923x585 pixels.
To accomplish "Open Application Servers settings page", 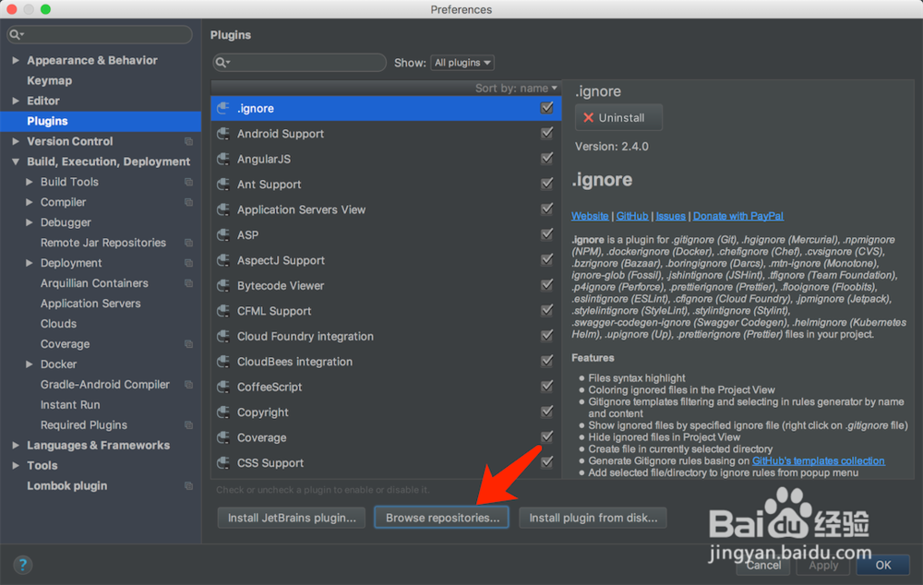I will pos(90,304).
